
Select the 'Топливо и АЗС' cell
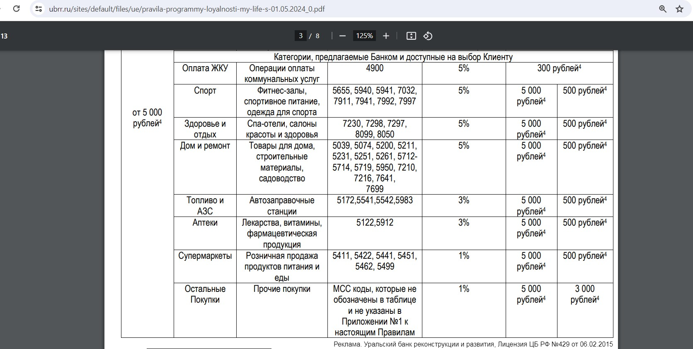point(205,206)
